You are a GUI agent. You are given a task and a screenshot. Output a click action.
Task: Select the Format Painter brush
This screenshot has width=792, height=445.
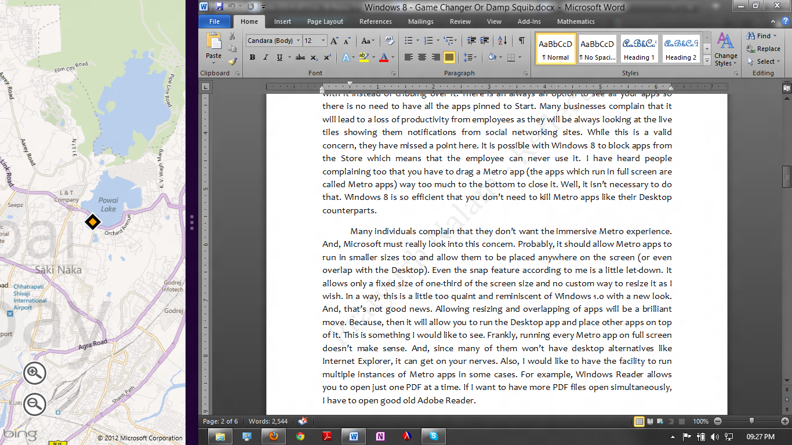pos(232,61)
